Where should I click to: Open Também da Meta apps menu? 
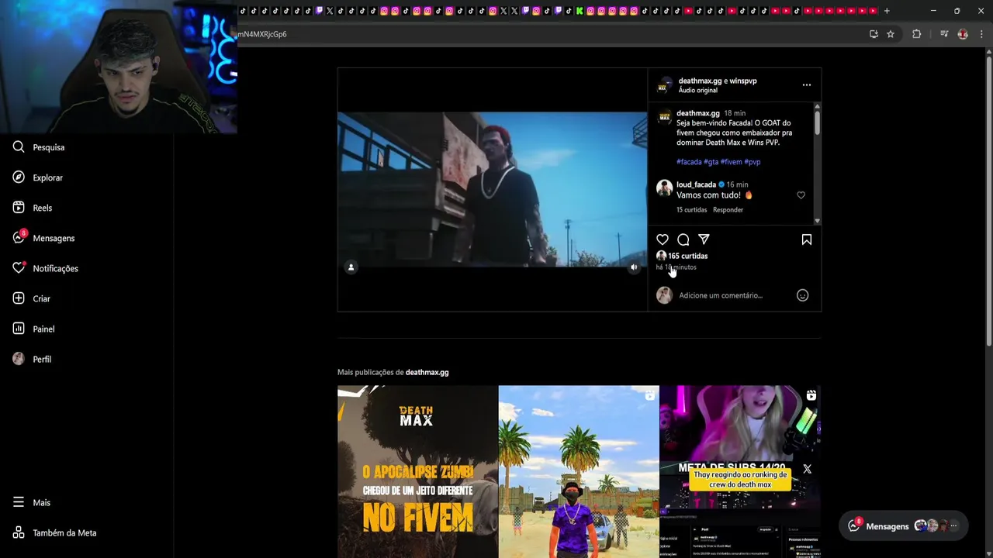[55, 532]
